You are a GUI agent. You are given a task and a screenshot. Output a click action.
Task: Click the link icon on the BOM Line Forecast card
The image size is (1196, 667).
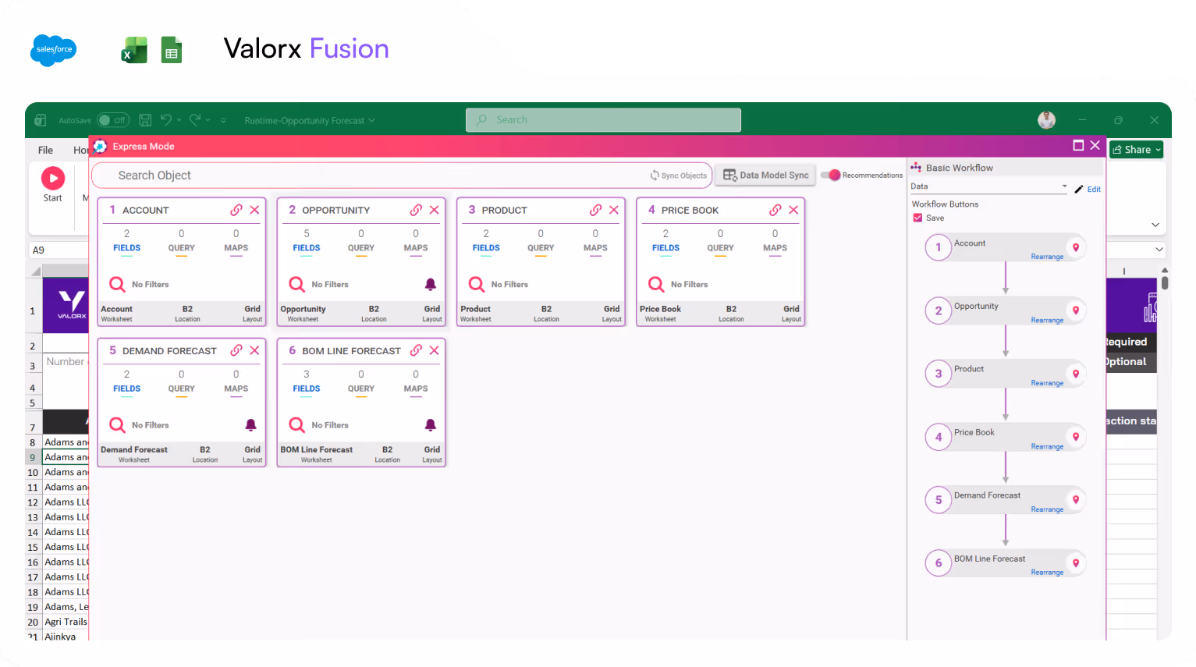coord(416,350)
